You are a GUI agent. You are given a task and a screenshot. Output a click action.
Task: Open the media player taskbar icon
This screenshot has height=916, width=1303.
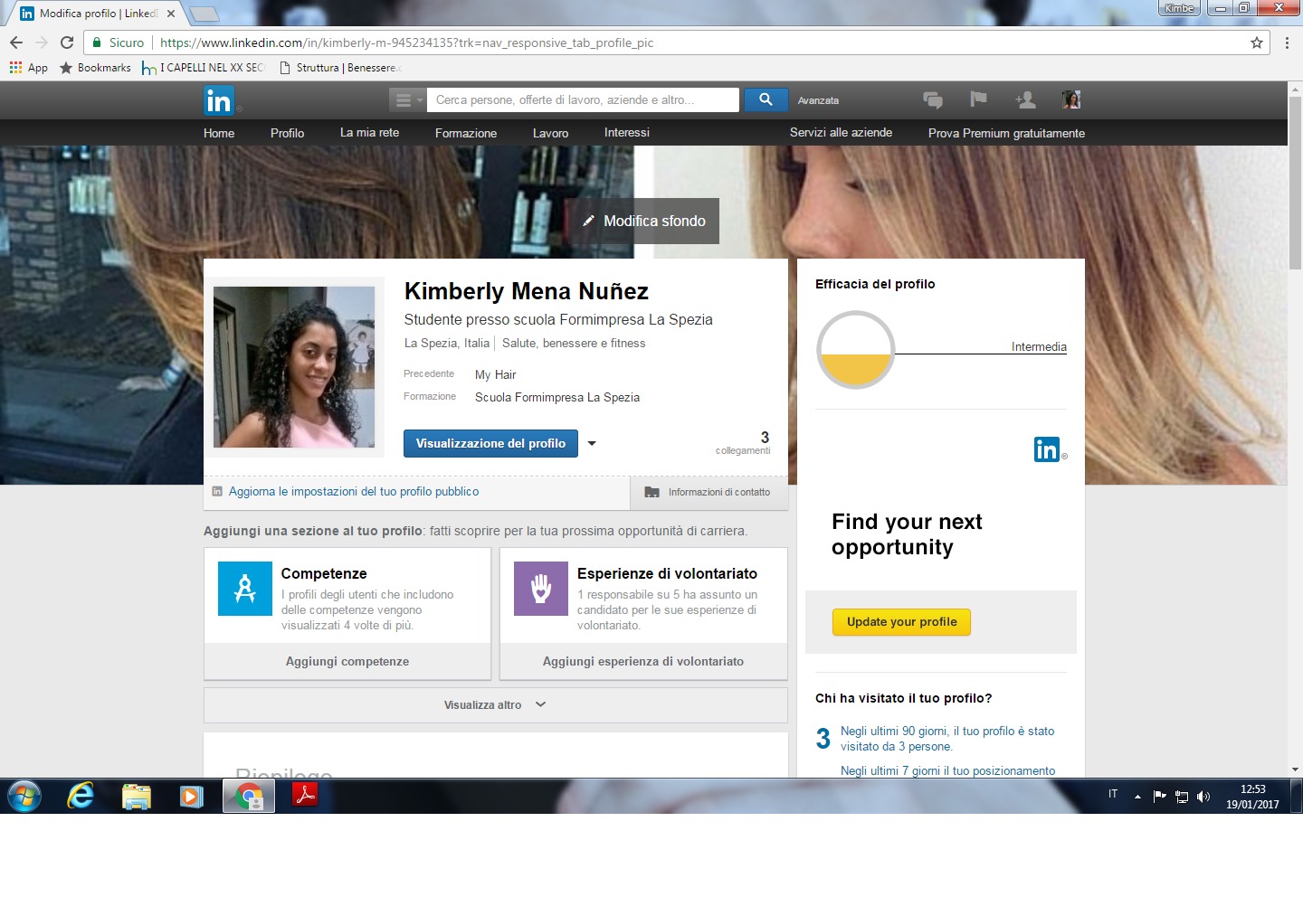pyautogui.click(x=192, y=796)
